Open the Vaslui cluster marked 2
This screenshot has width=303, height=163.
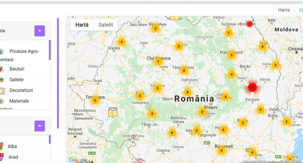click(275, 65)
